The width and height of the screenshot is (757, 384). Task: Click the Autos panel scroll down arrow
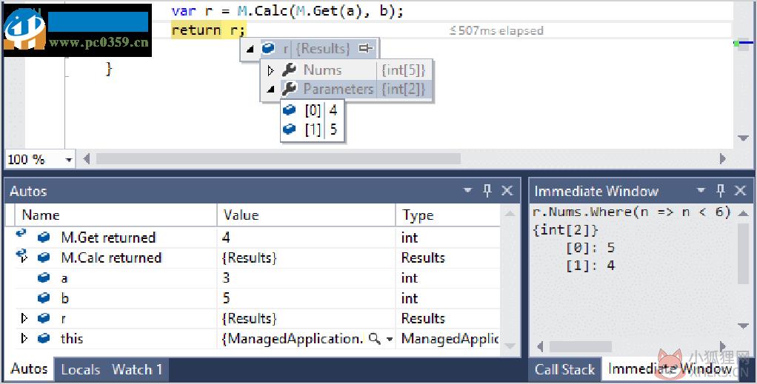pyautogui.click(x=510, y=346)
